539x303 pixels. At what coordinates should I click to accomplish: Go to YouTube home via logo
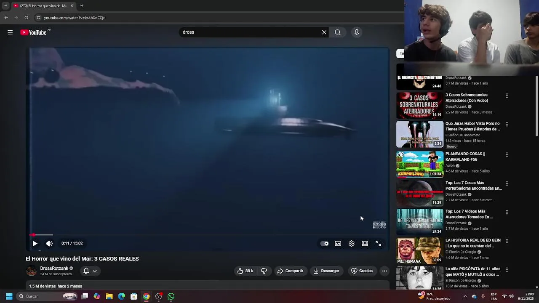[33, 32]
